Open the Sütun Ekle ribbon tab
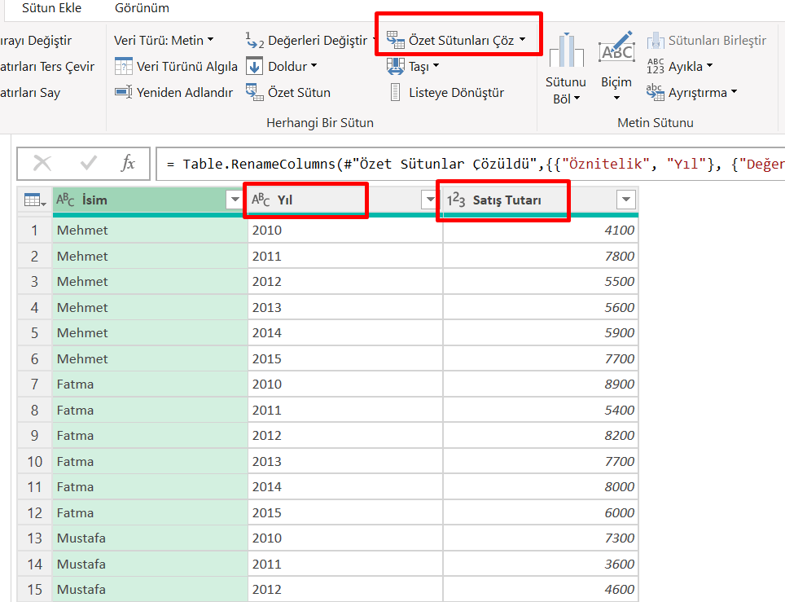Screen dimensions: 785x602 pyautogui.click(x=51, y=8)
